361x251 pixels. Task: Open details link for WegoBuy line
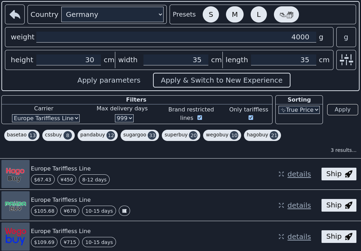point(299,237)
